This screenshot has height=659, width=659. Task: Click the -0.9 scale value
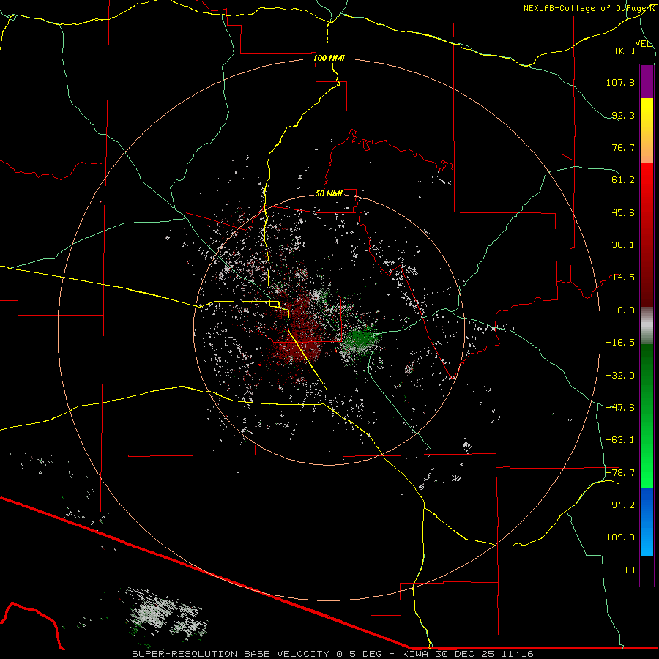(x=623, y=310)
